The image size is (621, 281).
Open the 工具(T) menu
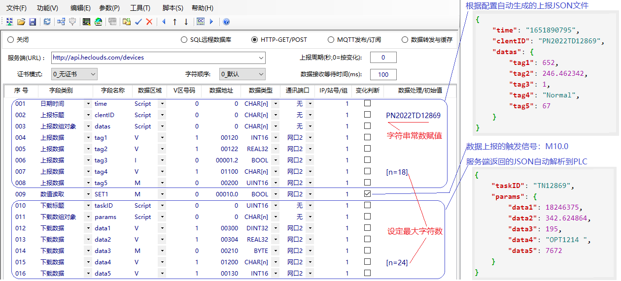point(140,8)
